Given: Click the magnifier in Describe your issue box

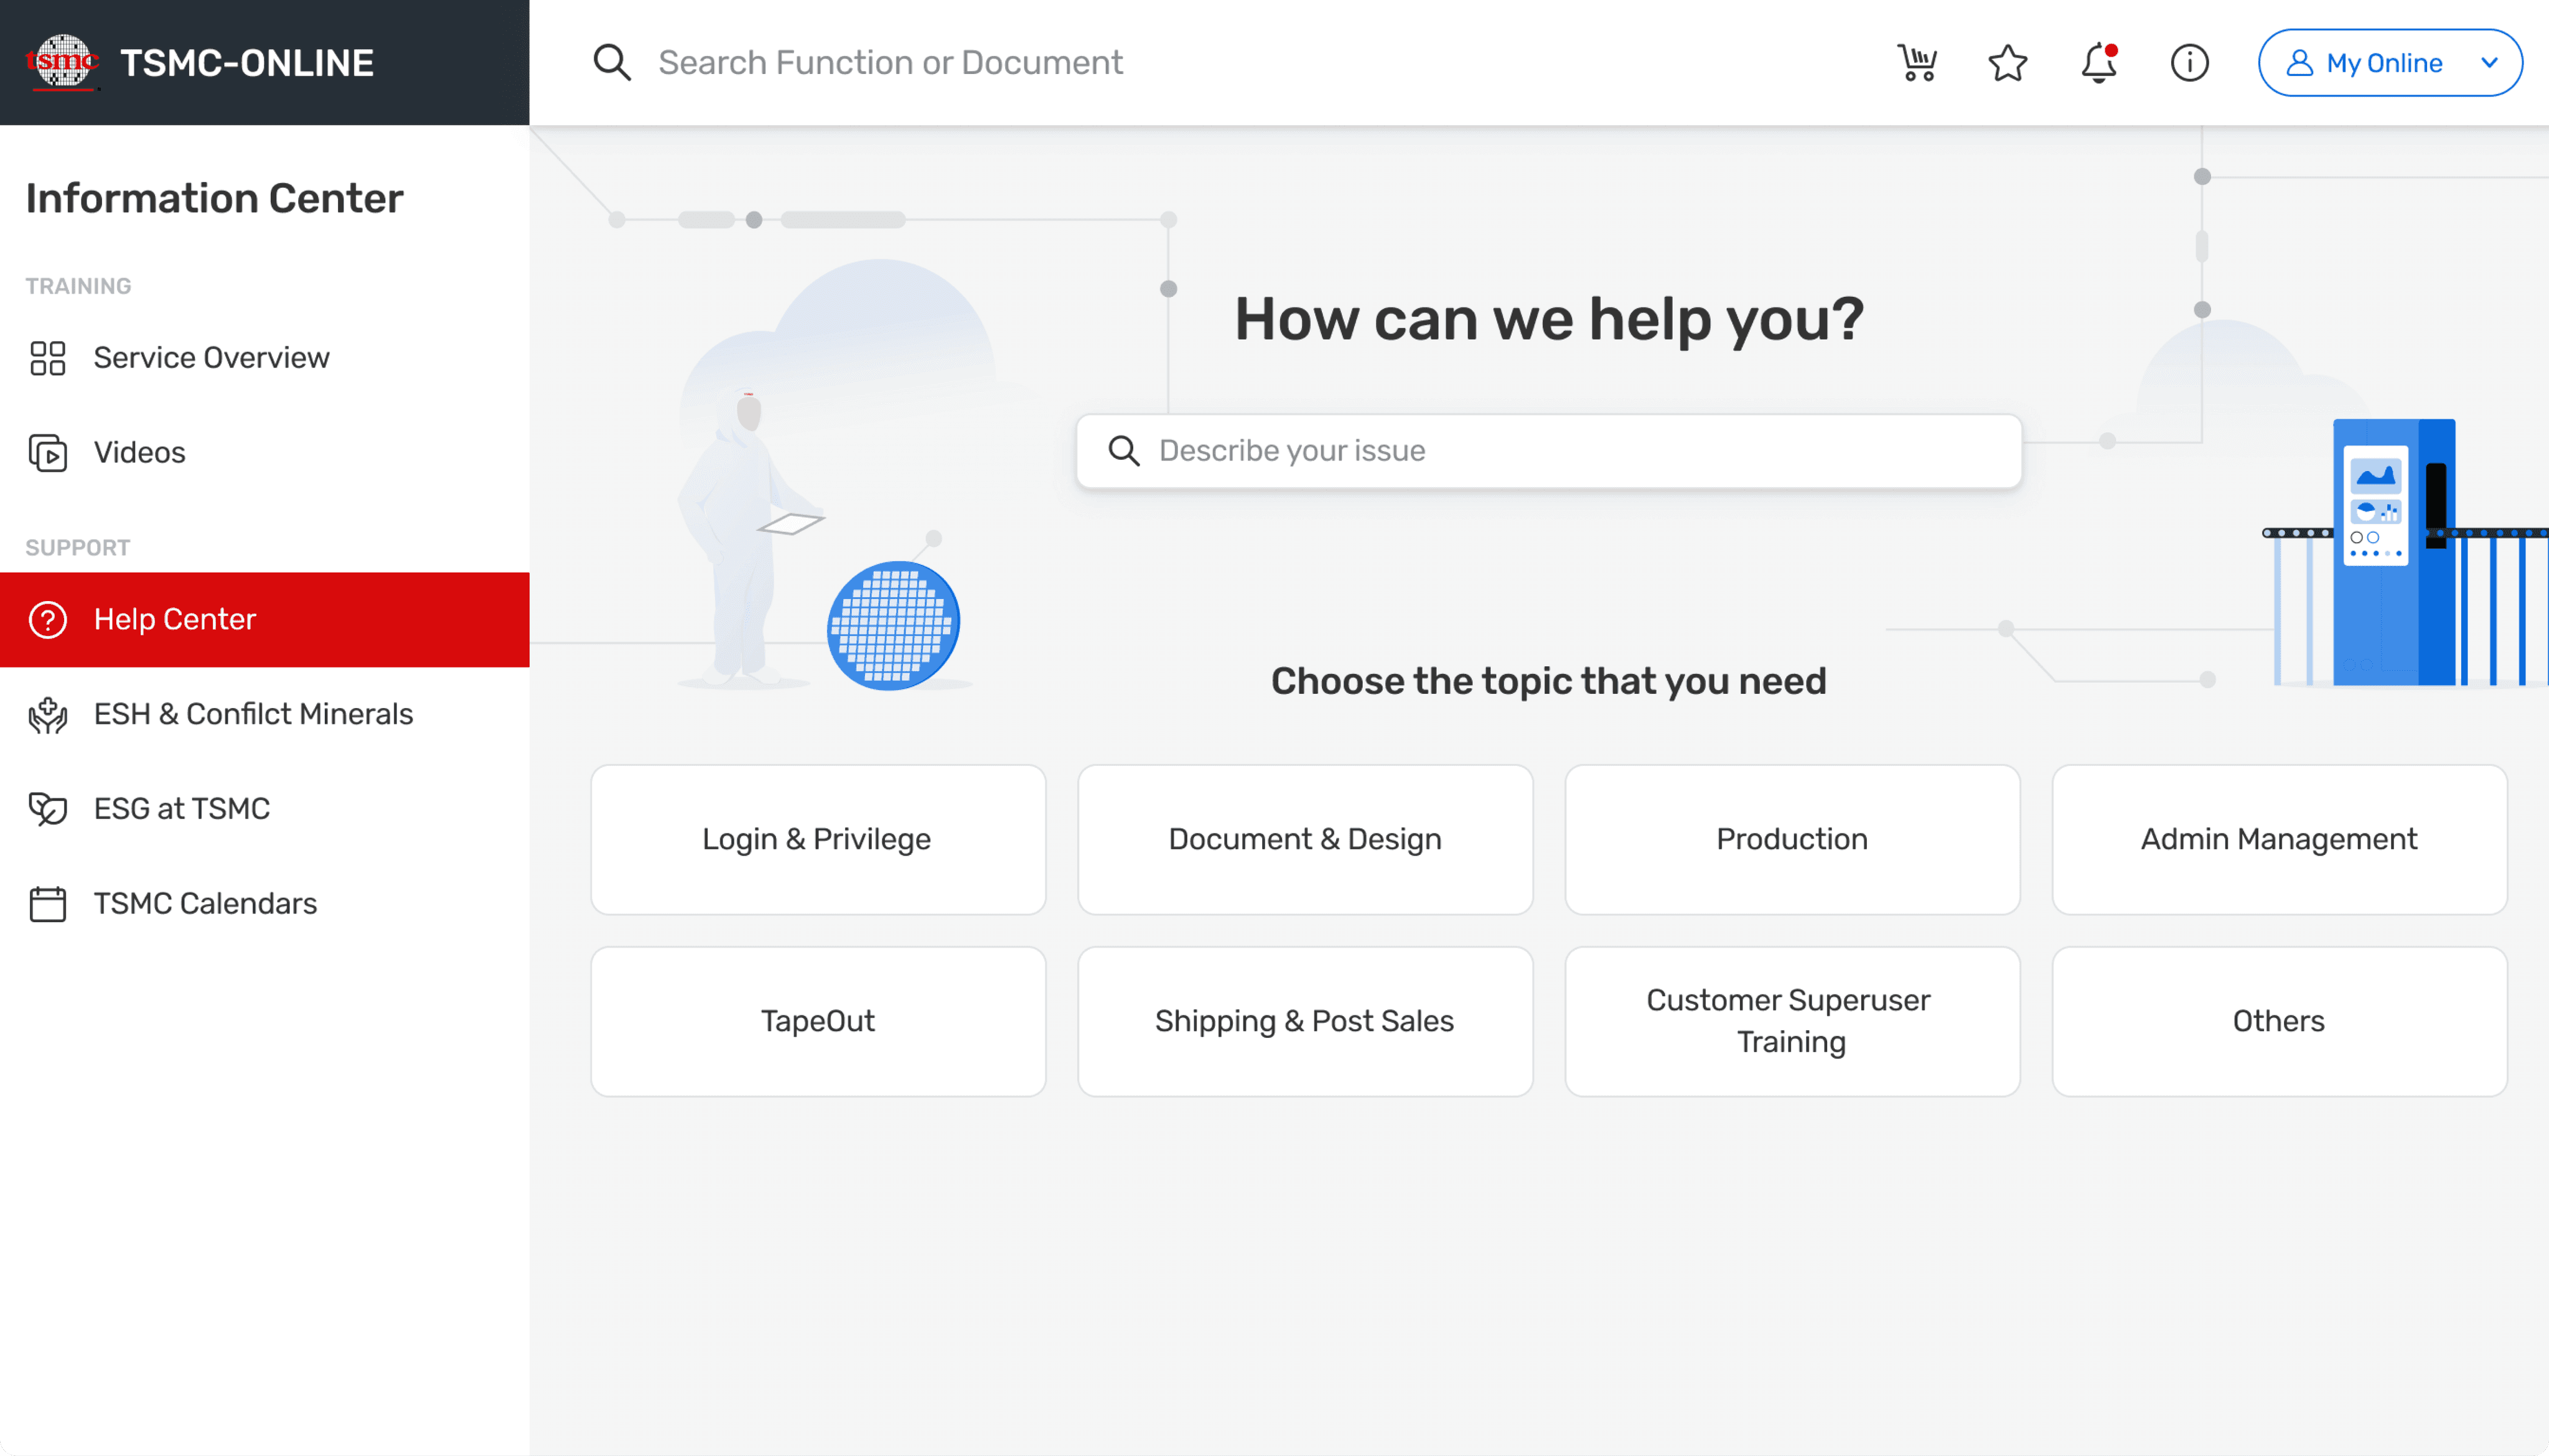Looking at the screenshot, I should (x=1124, y=451).
